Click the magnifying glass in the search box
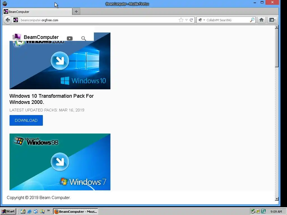This screenshot has height=215, width=287. point(252,20)
